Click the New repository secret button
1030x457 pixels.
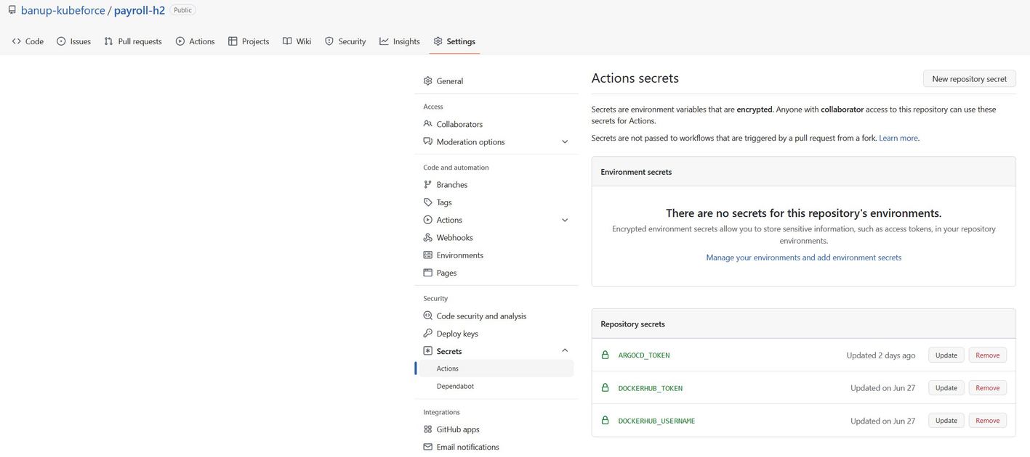[969, 79]
